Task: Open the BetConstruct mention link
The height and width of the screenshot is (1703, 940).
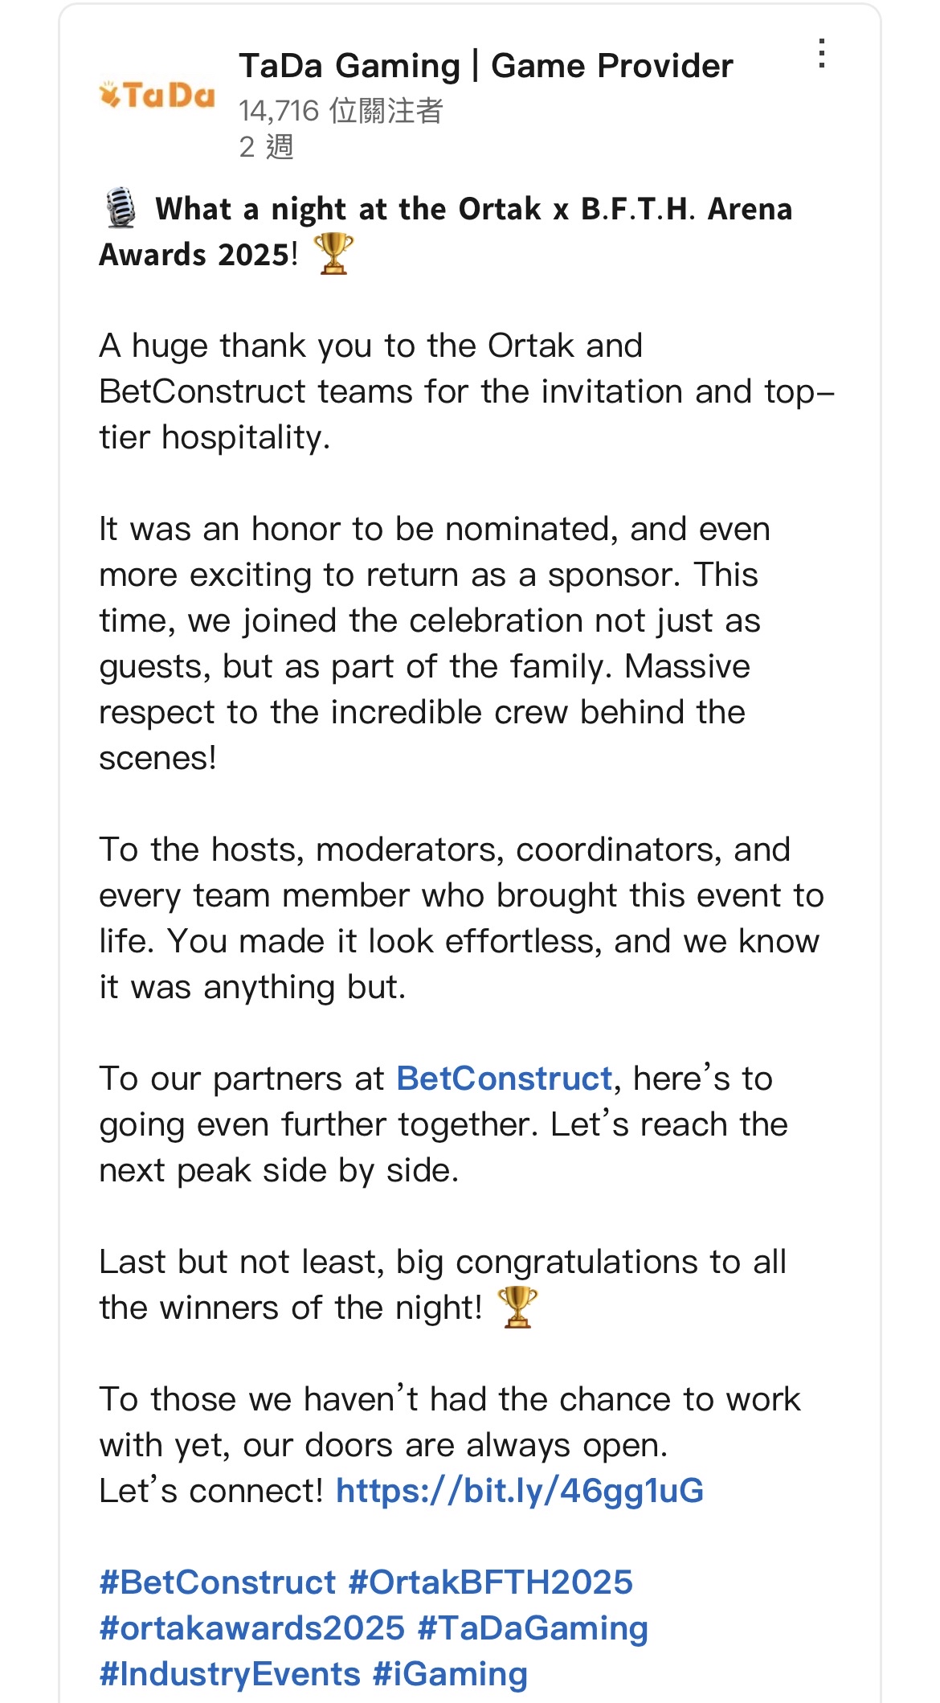Action: pos(505,1079)
